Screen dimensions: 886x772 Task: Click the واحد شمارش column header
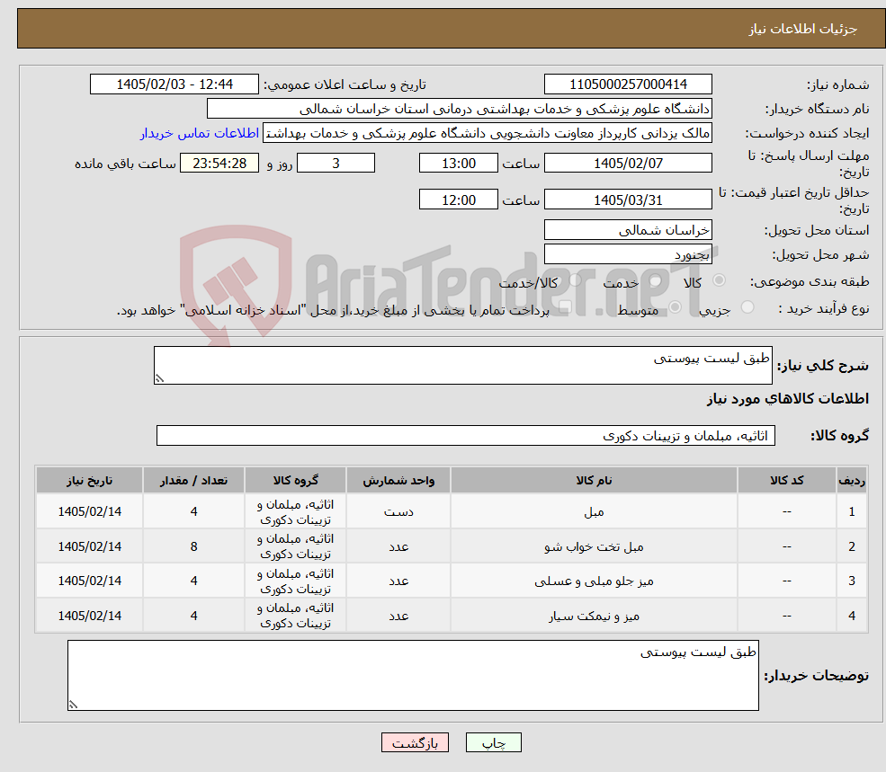pos(398,481)
